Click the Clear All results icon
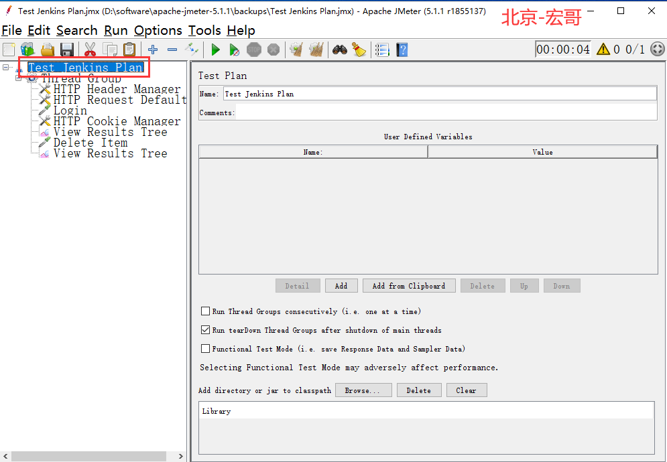 (x=316, y=50)
